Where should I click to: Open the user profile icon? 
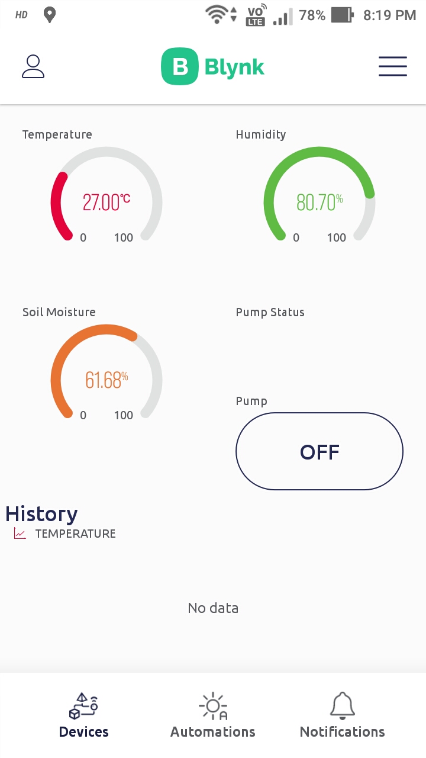[33, 66]
